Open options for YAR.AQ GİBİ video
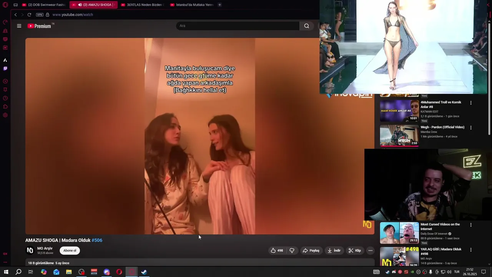Screen dimensions: 492x277 click(470, 250)
